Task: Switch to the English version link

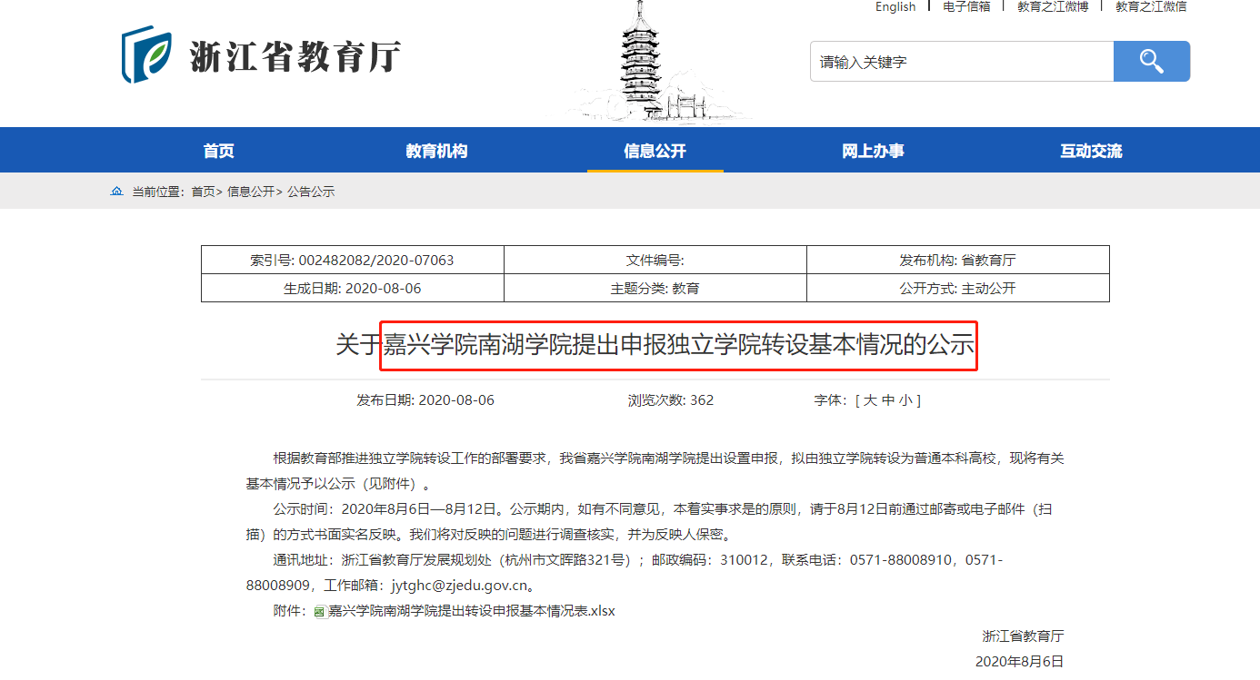Action: [895, 7]
